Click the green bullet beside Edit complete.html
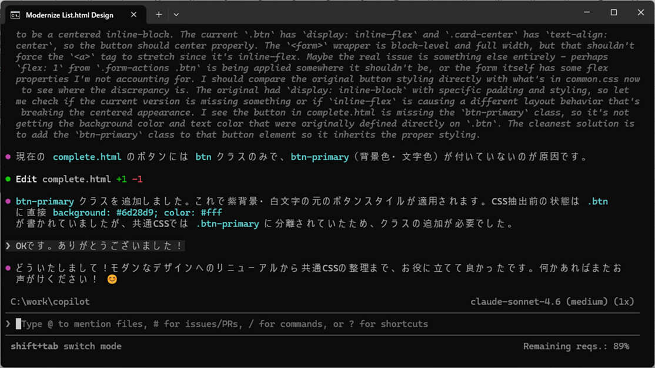The image size is (655, 368). 8,179
